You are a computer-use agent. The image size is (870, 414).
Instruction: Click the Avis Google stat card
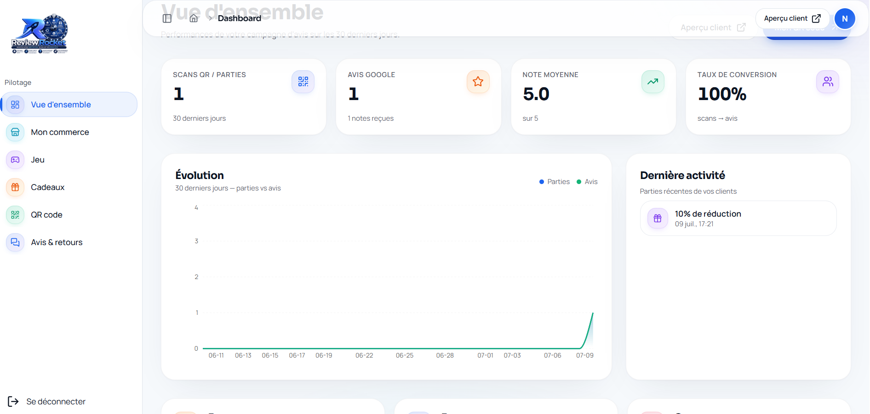point(418,97)
